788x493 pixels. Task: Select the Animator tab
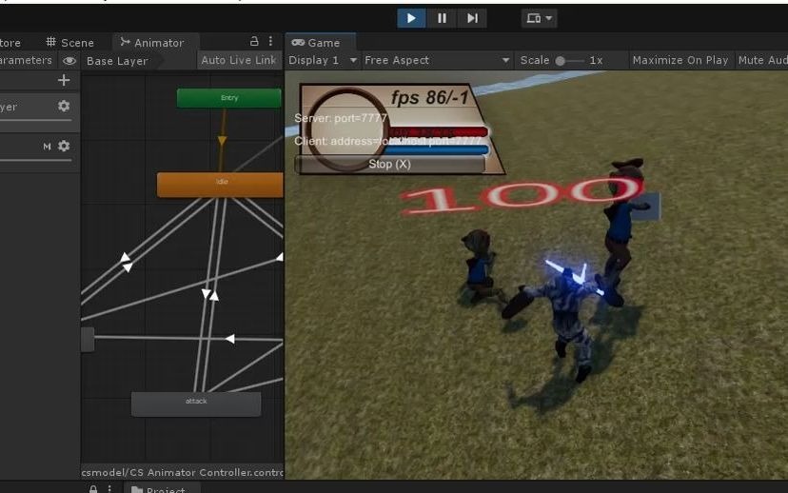pos(152,43)
